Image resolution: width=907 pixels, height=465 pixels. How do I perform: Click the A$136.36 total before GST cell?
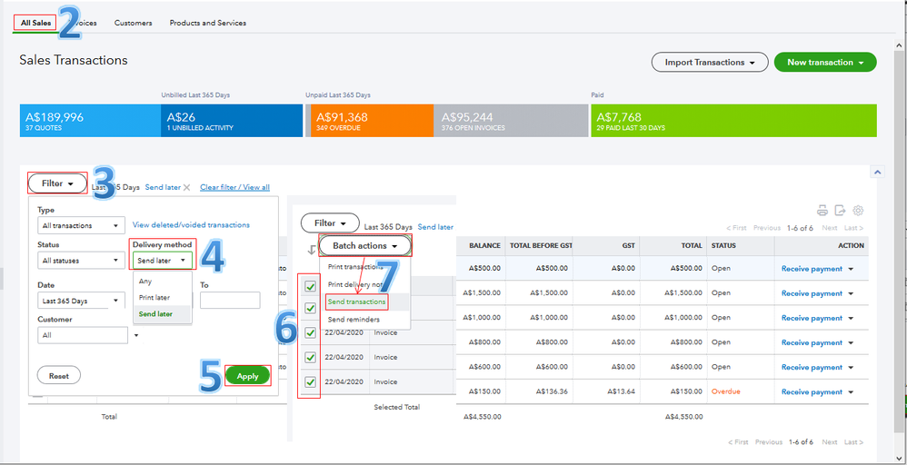[x=552, y=391]
